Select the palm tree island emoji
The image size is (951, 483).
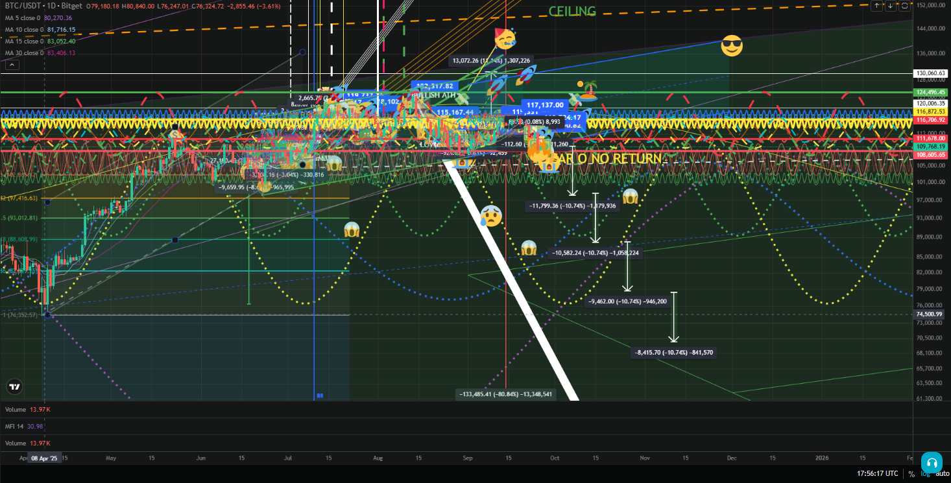[x=588, y=91]
